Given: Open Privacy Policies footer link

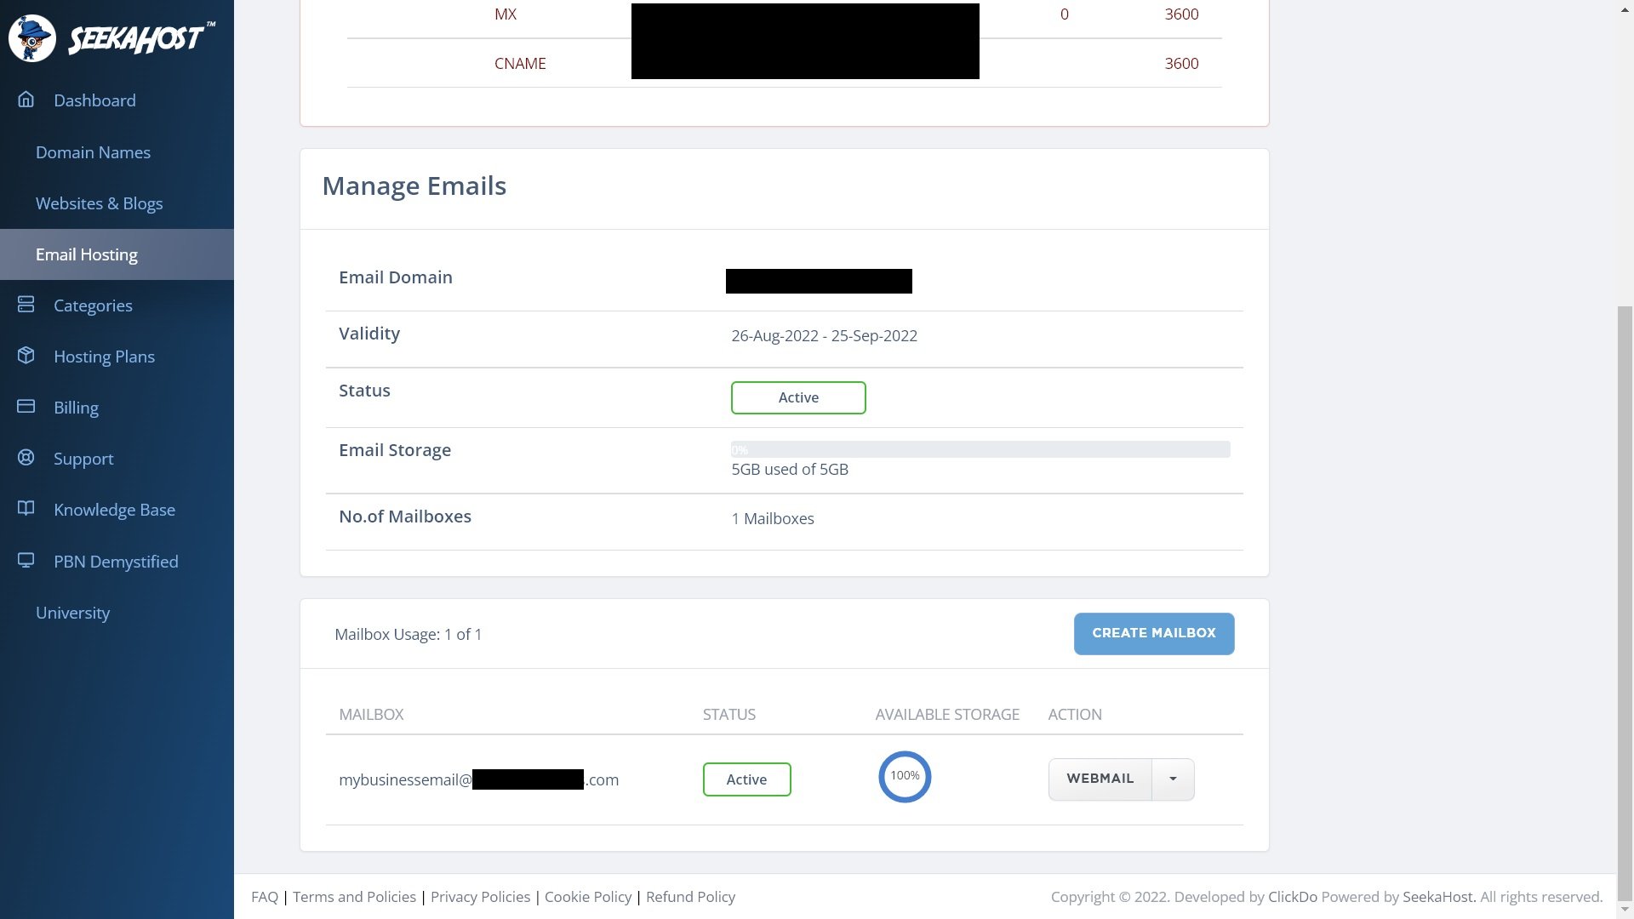Looking at the screenshot, I should tap(480, 897).
